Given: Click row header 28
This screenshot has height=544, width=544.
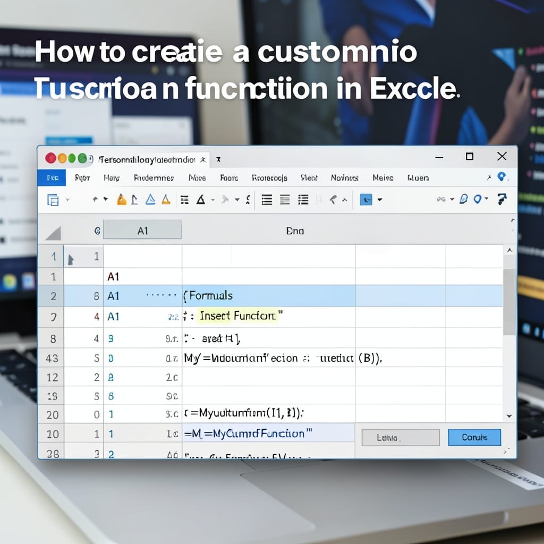Looking at the screenshot, I should [x=52, y=451].
